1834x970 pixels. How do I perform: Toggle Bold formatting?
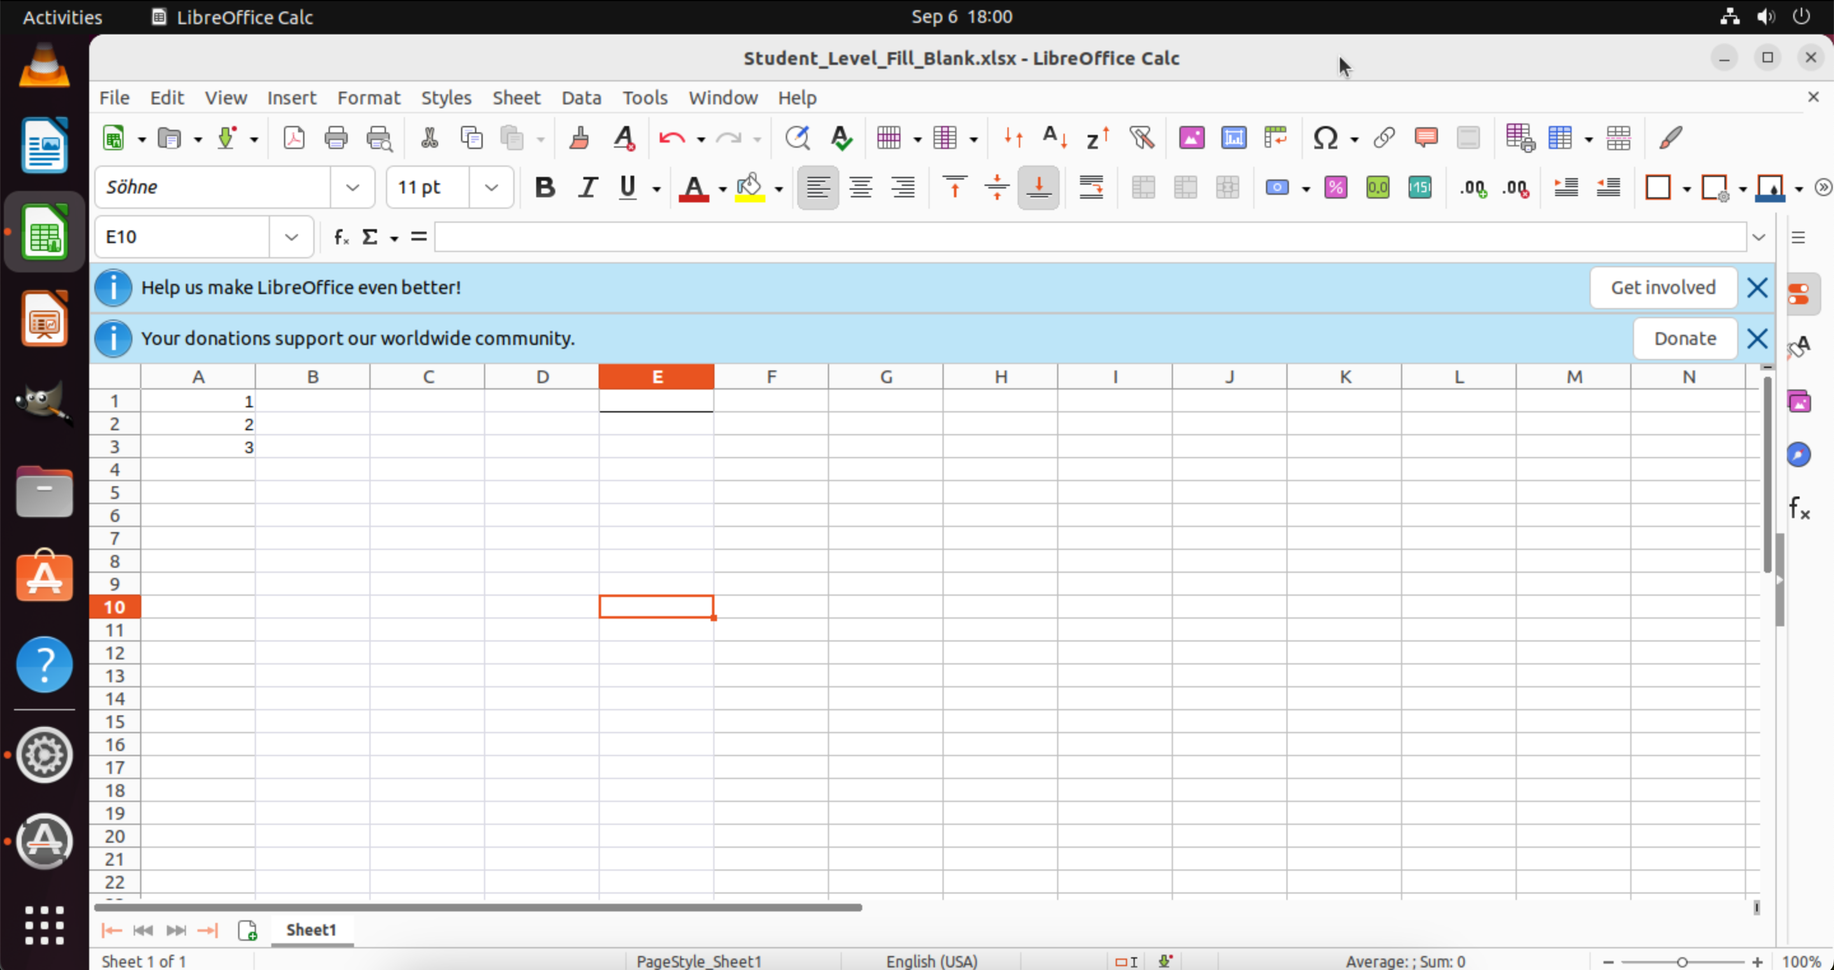(544, 188)
